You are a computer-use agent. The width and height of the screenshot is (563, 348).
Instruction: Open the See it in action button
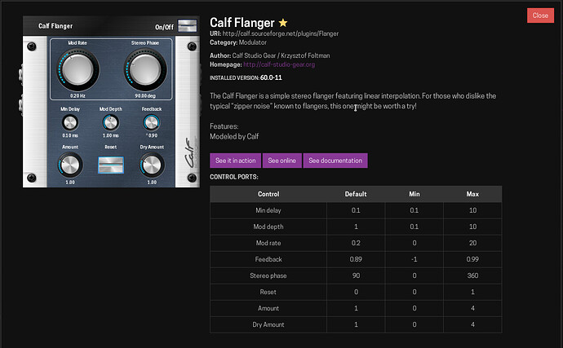click(236, 161)
